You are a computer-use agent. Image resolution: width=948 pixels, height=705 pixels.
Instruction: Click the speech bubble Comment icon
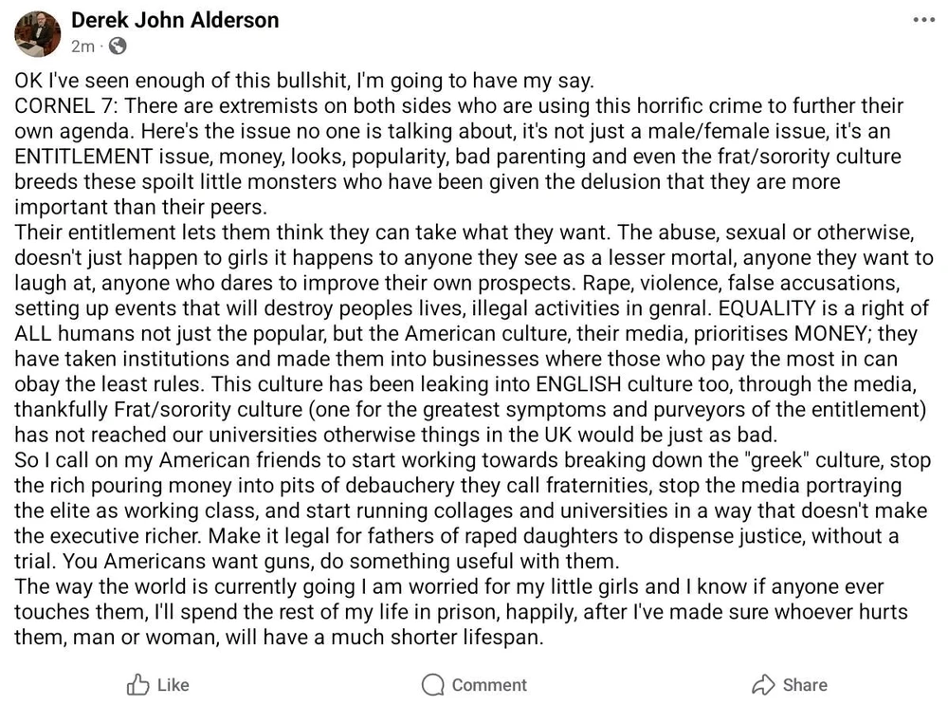tap(433, 685)
